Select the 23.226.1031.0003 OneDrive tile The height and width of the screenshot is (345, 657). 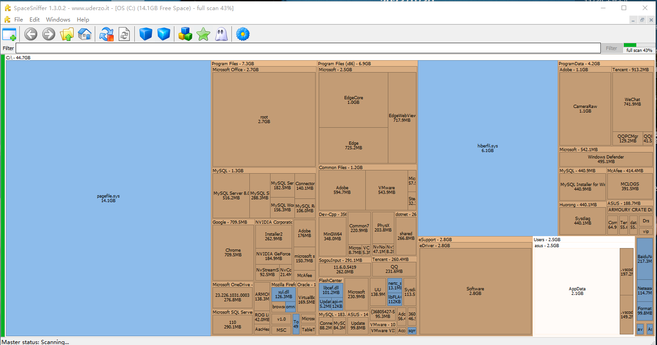point(232,297)
